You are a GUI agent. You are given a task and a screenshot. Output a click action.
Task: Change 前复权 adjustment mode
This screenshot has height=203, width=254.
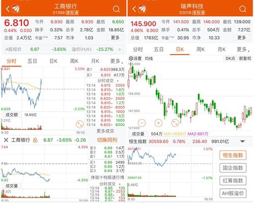point(245,59)
